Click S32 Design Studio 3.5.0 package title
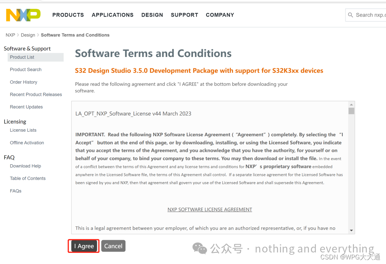386x264 pixels. pyautogui.click(x=199, y=71)
